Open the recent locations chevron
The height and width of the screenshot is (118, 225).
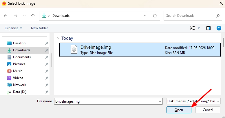tap(24, 16)
